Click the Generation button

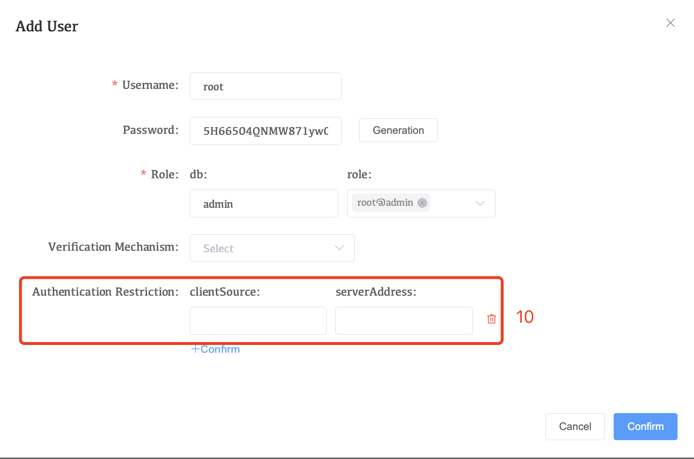point(398,130)
